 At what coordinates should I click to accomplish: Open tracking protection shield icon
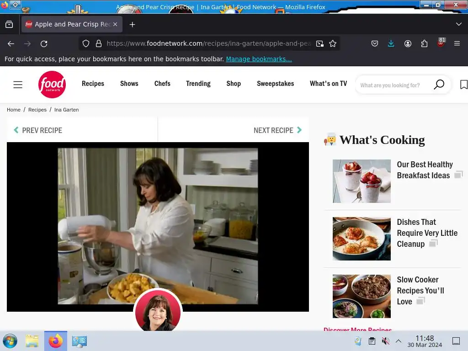point(86,43)
